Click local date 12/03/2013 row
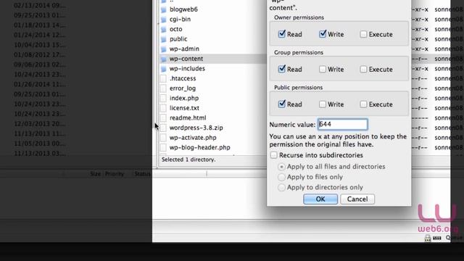 pos(40,124)
